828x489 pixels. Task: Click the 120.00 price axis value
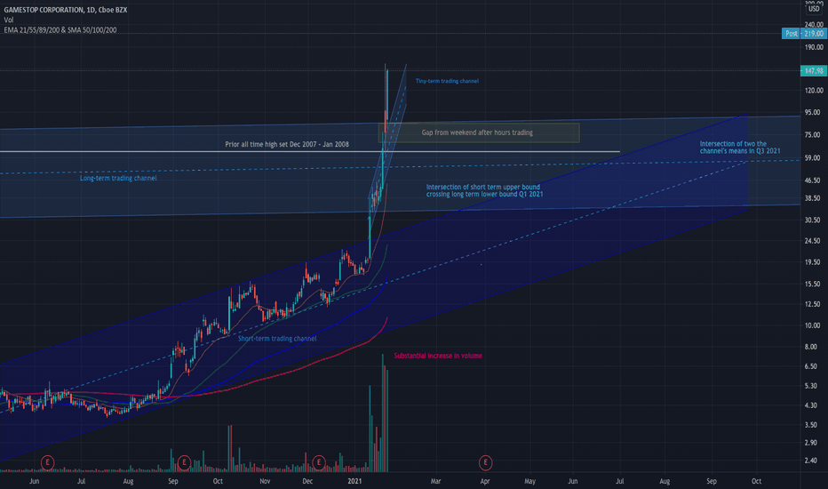point(814,91)
